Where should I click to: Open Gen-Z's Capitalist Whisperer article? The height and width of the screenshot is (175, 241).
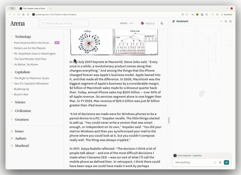tap(31, 83)
